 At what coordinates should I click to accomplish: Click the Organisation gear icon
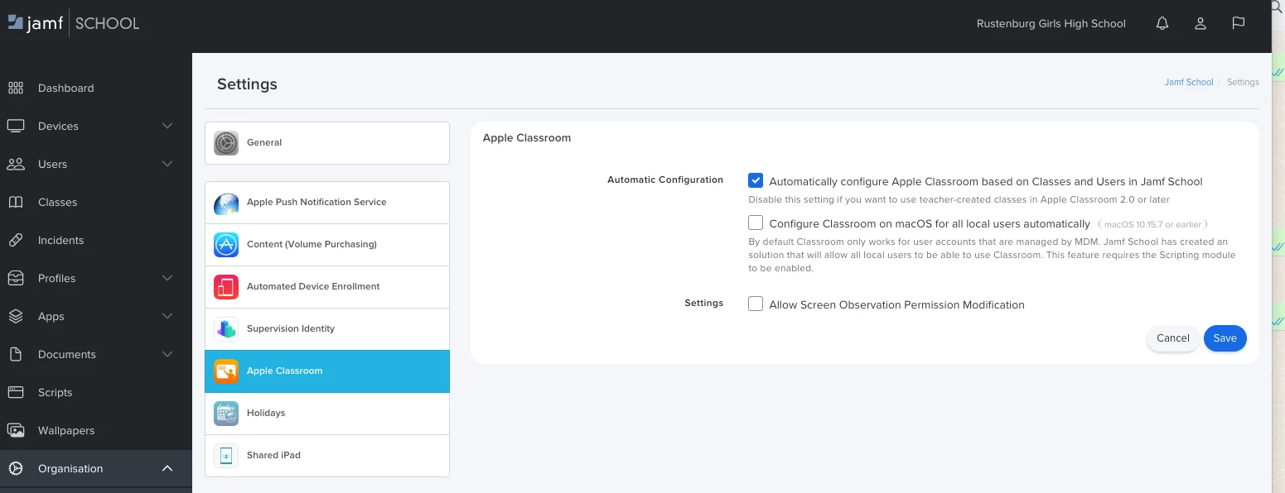(x=16, y=468)
